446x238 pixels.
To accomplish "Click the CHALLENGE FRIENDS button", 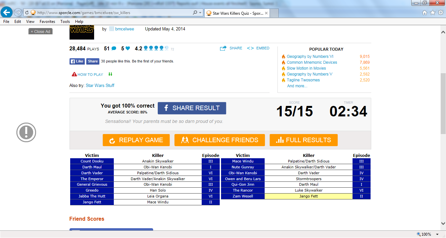I will coord(220,140).
